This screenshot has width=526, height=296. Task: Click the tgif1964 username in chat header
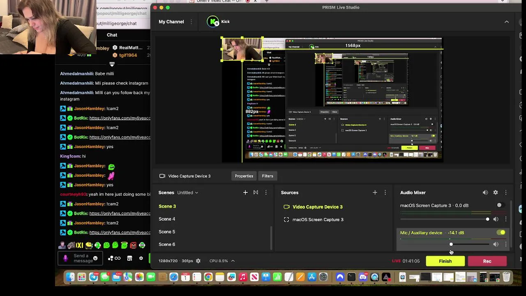tap(128, 55)
